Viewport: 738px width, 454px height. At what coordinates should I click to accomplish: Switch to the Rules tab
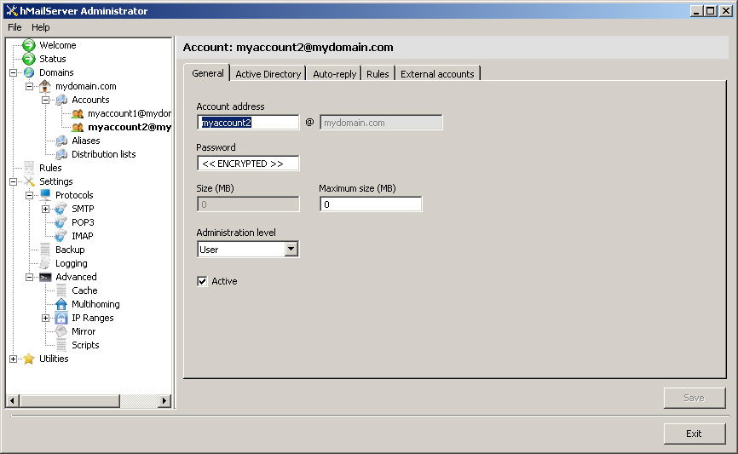[x=378, y=74]
